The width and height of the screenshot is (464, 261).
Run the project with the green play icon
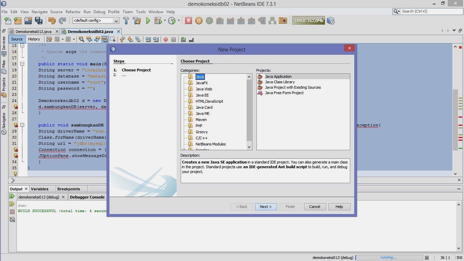(148, 21)
